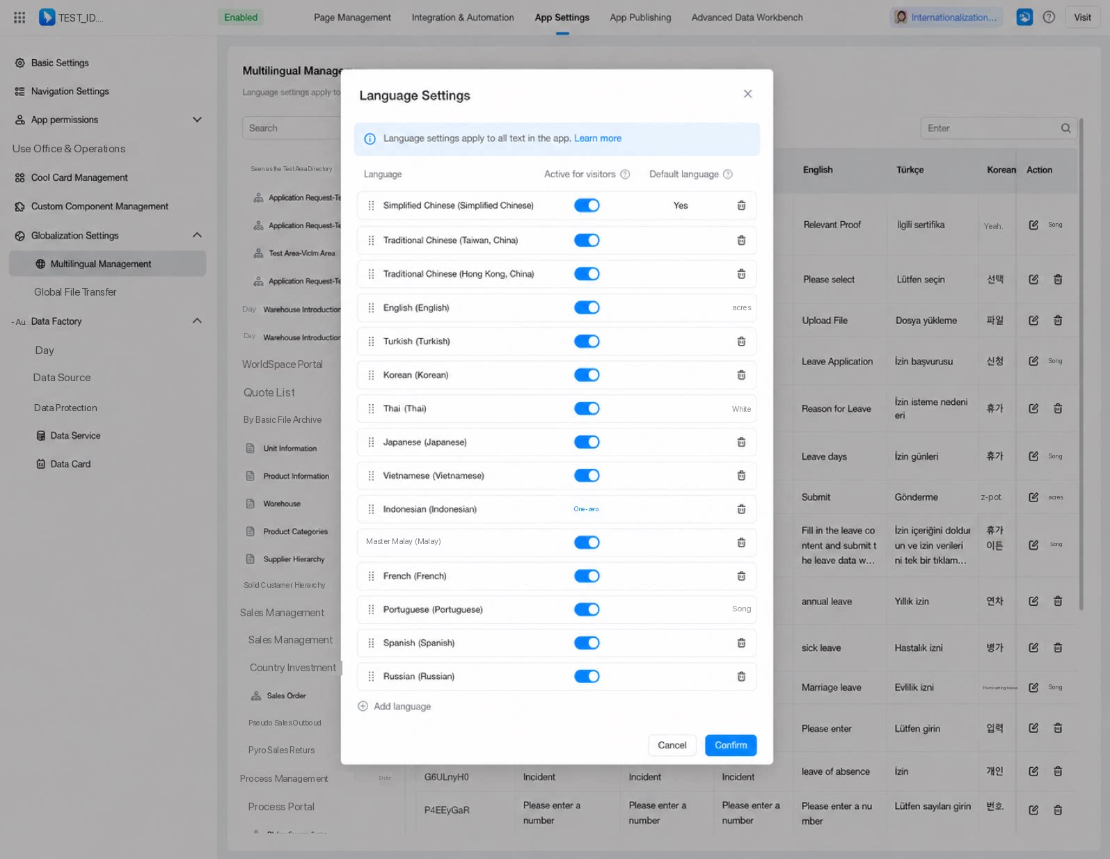
Task: Click the help icon next to Active for visitors
Action: pyautogui.click(x=625, y=175)
